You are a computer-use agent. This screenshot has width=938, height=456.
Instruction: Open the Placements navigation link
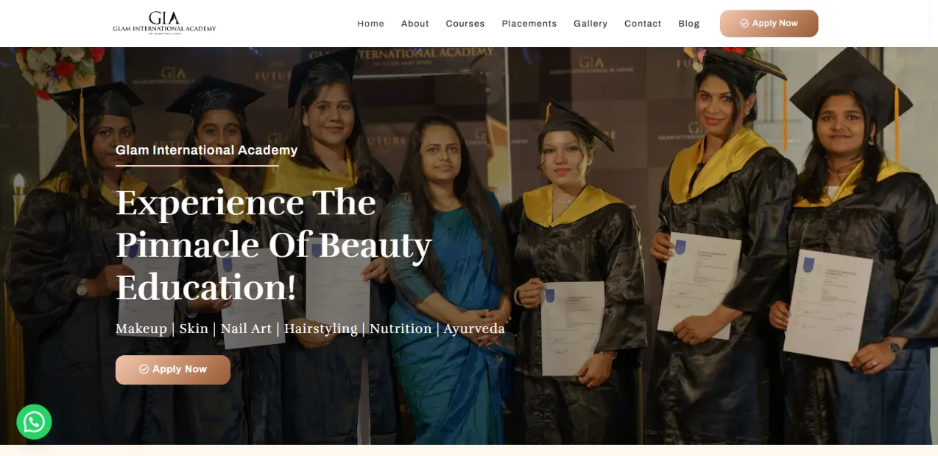(x=529, y=24)
